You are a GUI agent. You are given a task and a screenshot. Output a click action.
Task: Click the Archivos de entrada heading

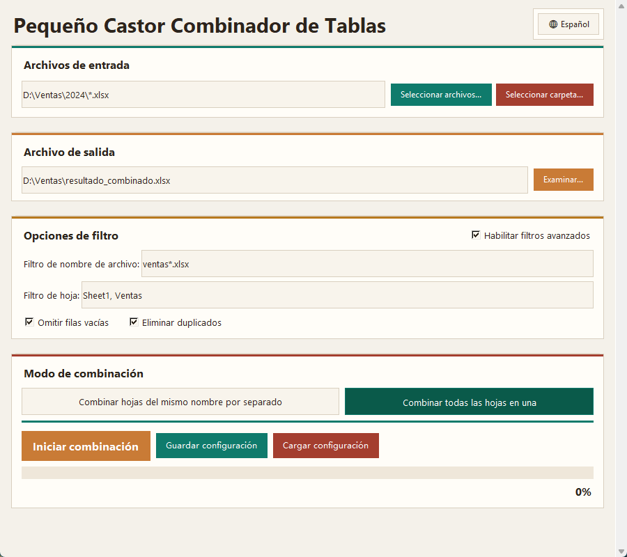click(77, 65)
